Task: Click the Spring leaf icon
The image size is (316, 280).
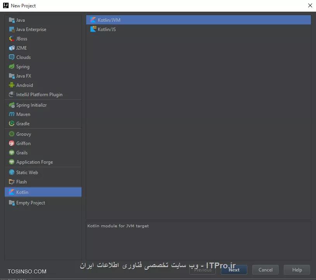Action: point(12,66)
